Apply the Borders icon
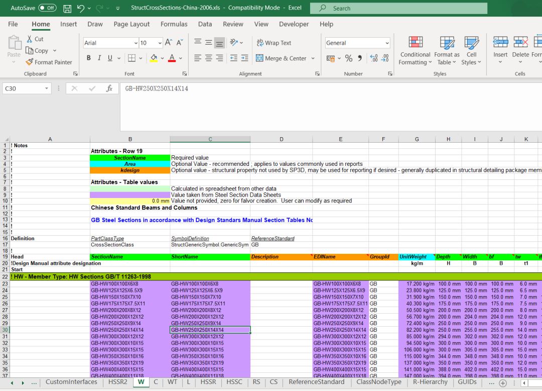542x391 pixels. coord(131,58)
